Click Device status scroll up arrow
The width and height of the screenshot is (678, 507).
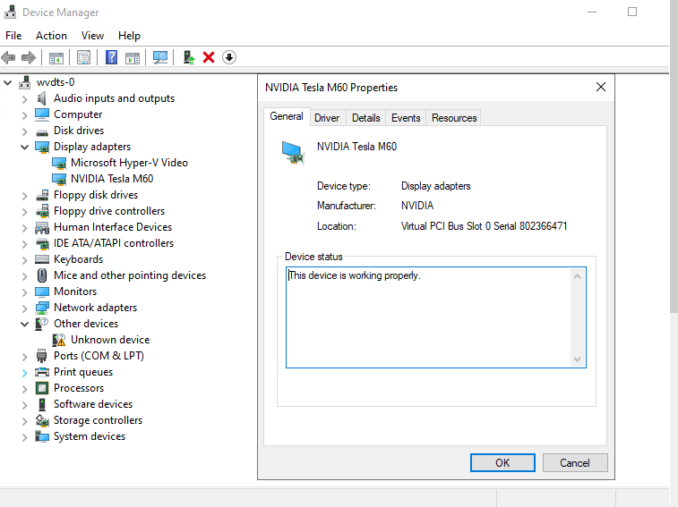(578, 276)
